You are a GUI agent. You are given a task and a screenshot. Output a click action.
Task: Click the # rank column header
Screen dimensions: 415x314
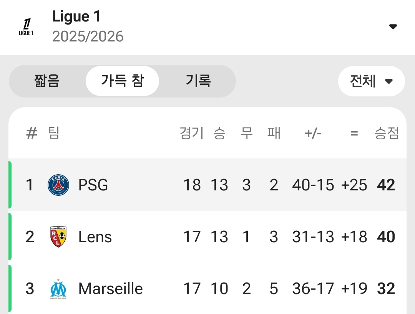(x=32, y=133)
